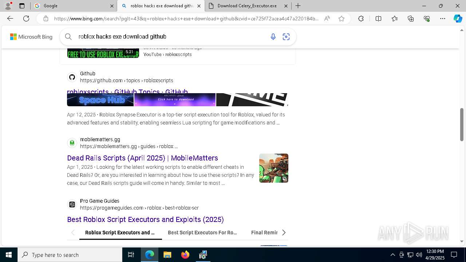Open the YouTube › robloxscripts source link
The height and width of the screenshot is (262, 466).
pos(167,54)
